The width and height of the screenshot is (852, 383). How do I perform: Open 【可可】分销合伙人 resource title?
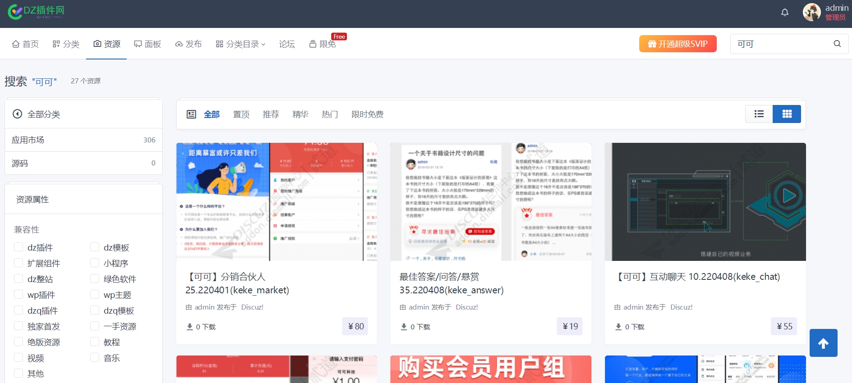tap(237, 283)
